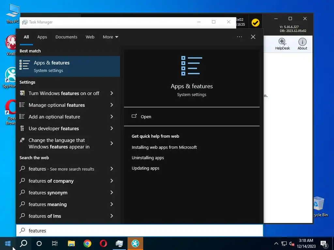Screen dimensions: 334x250
Task: Switch to the Apps search filter tab
Action: coord(42,37)
